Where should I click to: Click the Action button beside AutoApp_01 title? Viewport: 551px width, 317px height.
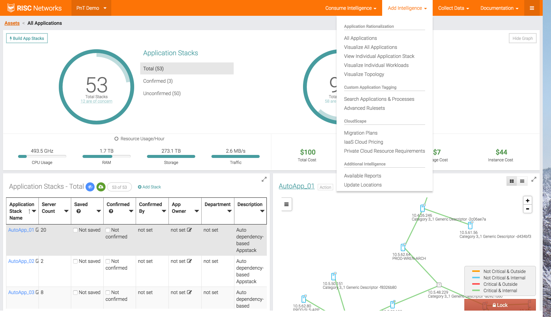tap(325, 187)
